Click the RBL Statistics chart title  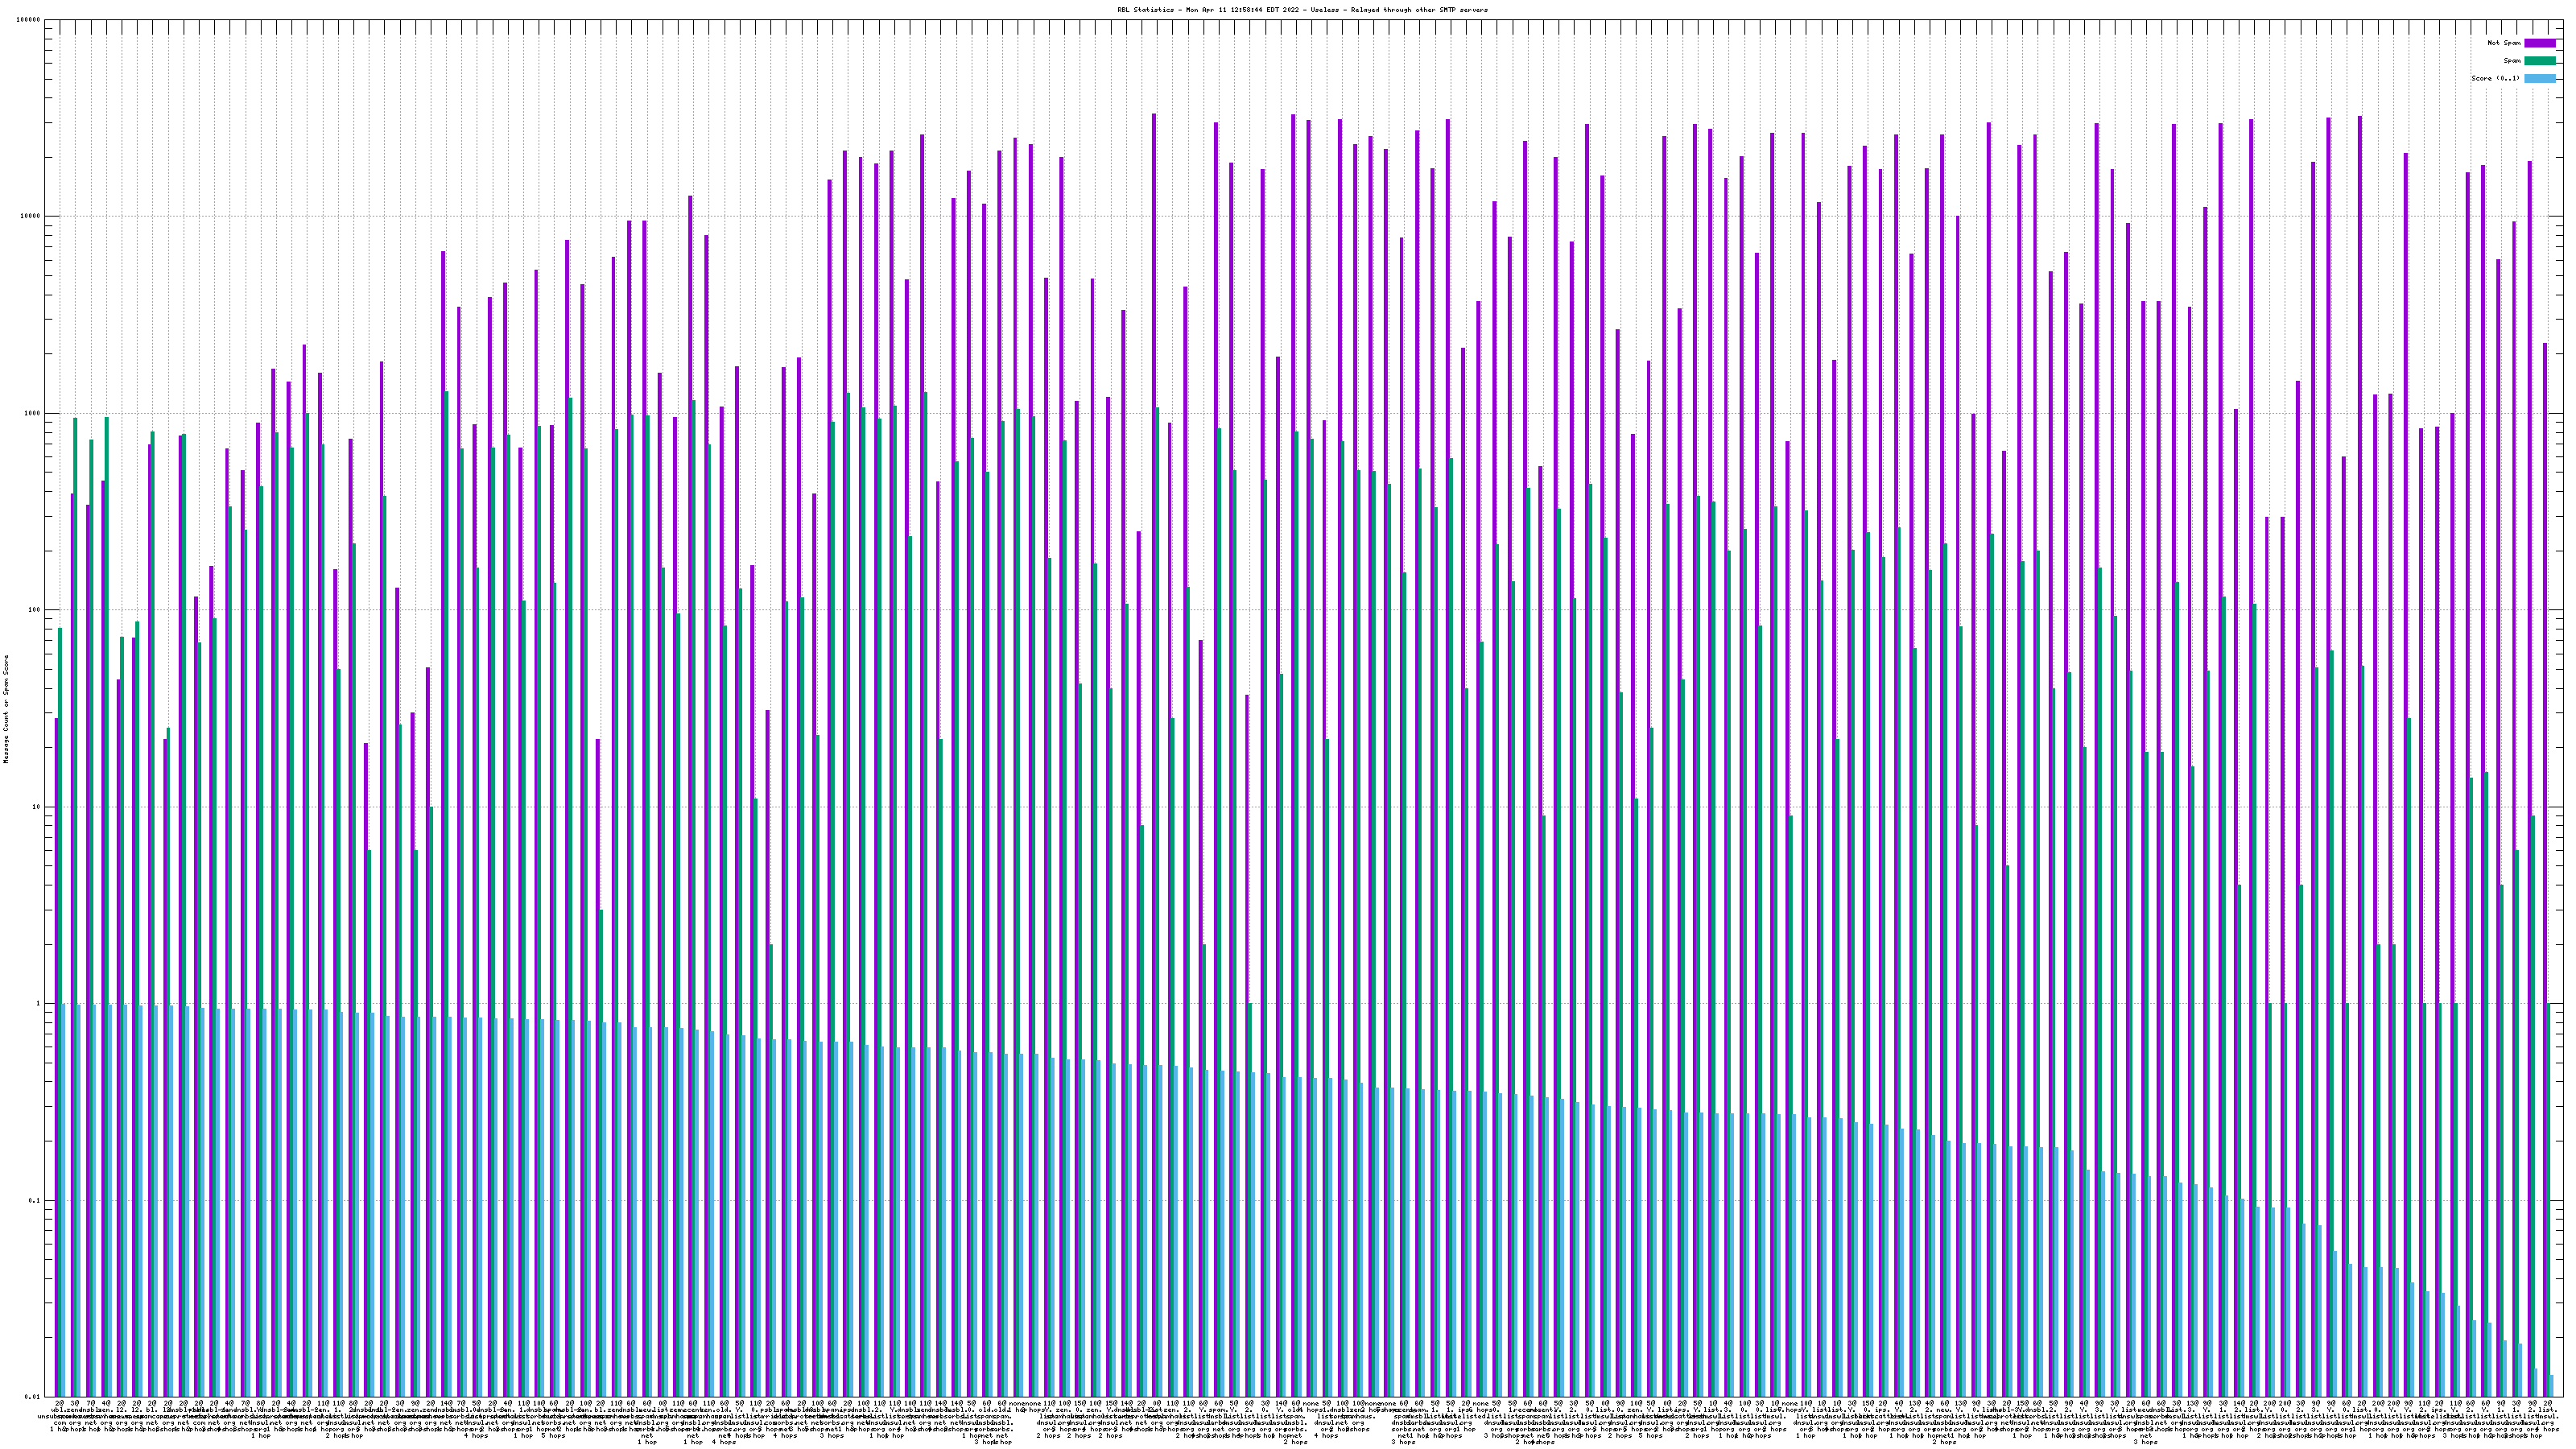point(1302,10)
